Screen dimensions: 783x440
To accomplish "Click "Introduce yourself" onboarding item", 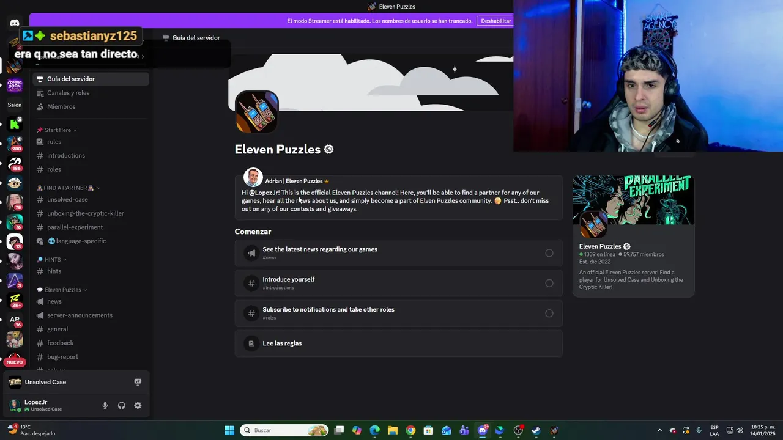I will coord(398,283).
